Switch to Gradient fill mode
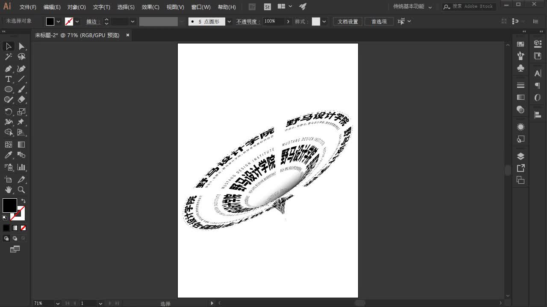The width and height of the screenshot is (547, 307). pos(15,228)
